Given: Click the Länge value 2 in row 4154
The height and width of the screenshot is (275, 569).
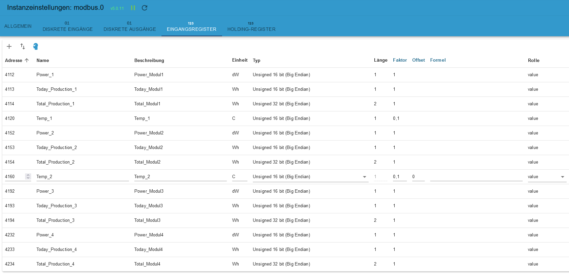Looking at the screenshot, I should pos(375,162).
